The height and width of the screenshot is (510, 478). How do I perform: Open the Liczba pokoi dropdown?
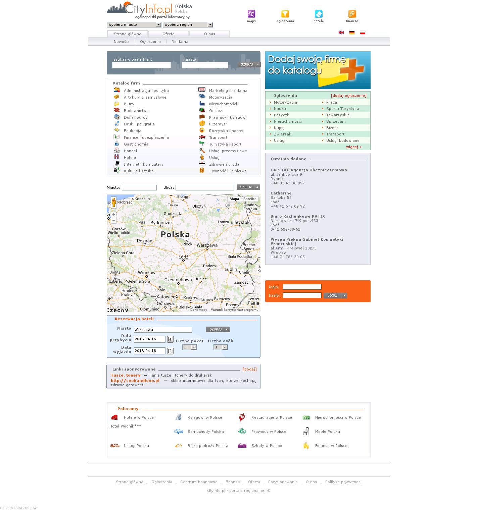[x=189, y=347]
